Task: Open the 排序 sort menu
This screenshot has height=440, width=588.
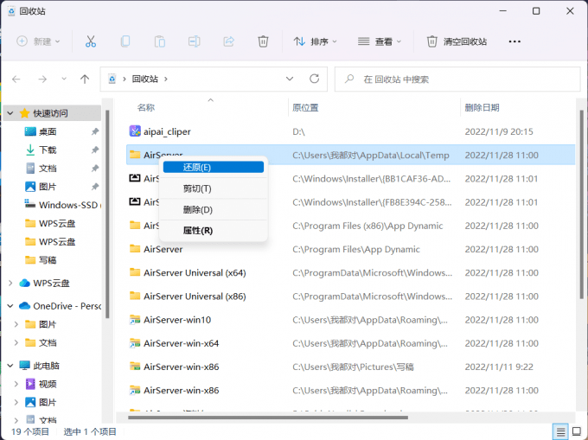Action: pos(315,41)
